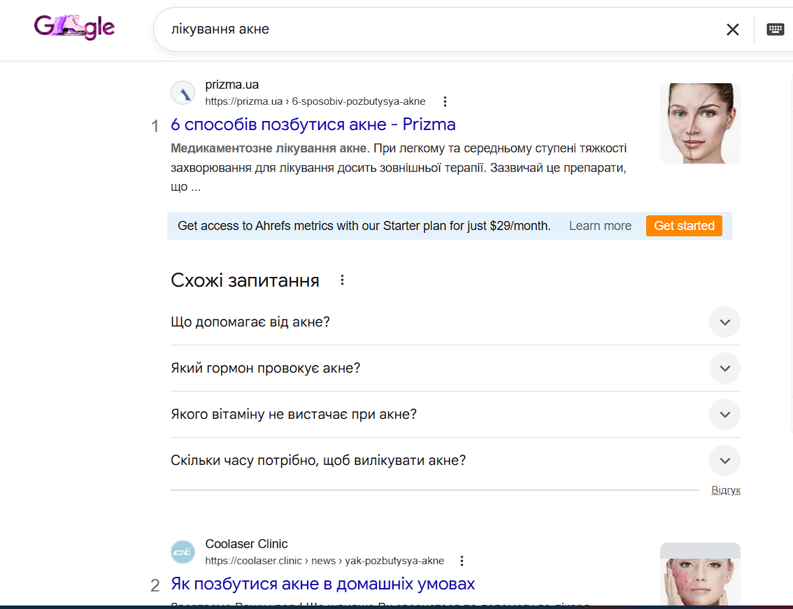Open three-dot menu beside prizma.ua URL
793x609 pixels.
click(445, 101)
